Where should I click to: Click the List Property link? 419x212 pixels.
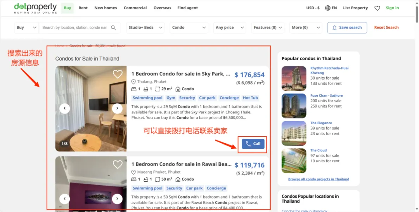355,8
